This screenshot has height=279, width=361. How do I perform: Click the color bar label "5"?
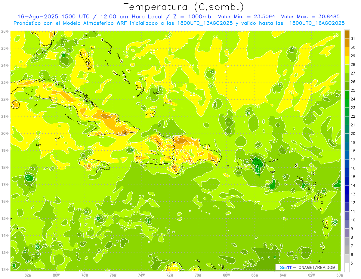pyautogui.click(x=352, y=263)
